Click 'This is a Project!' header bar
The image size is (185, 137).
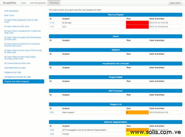[116, 15]
